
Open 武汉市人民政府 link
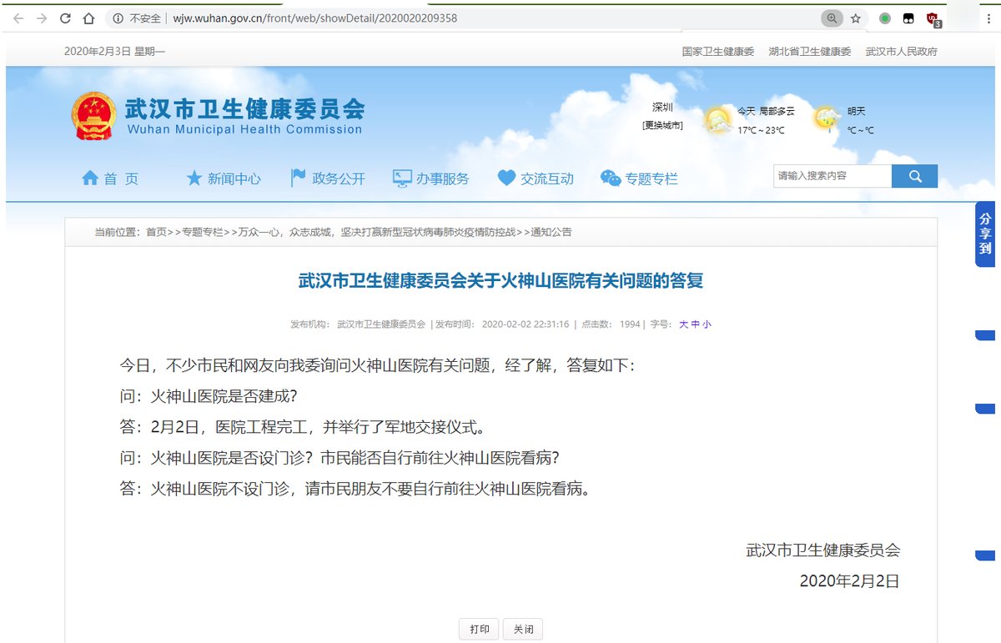point(902,52)
